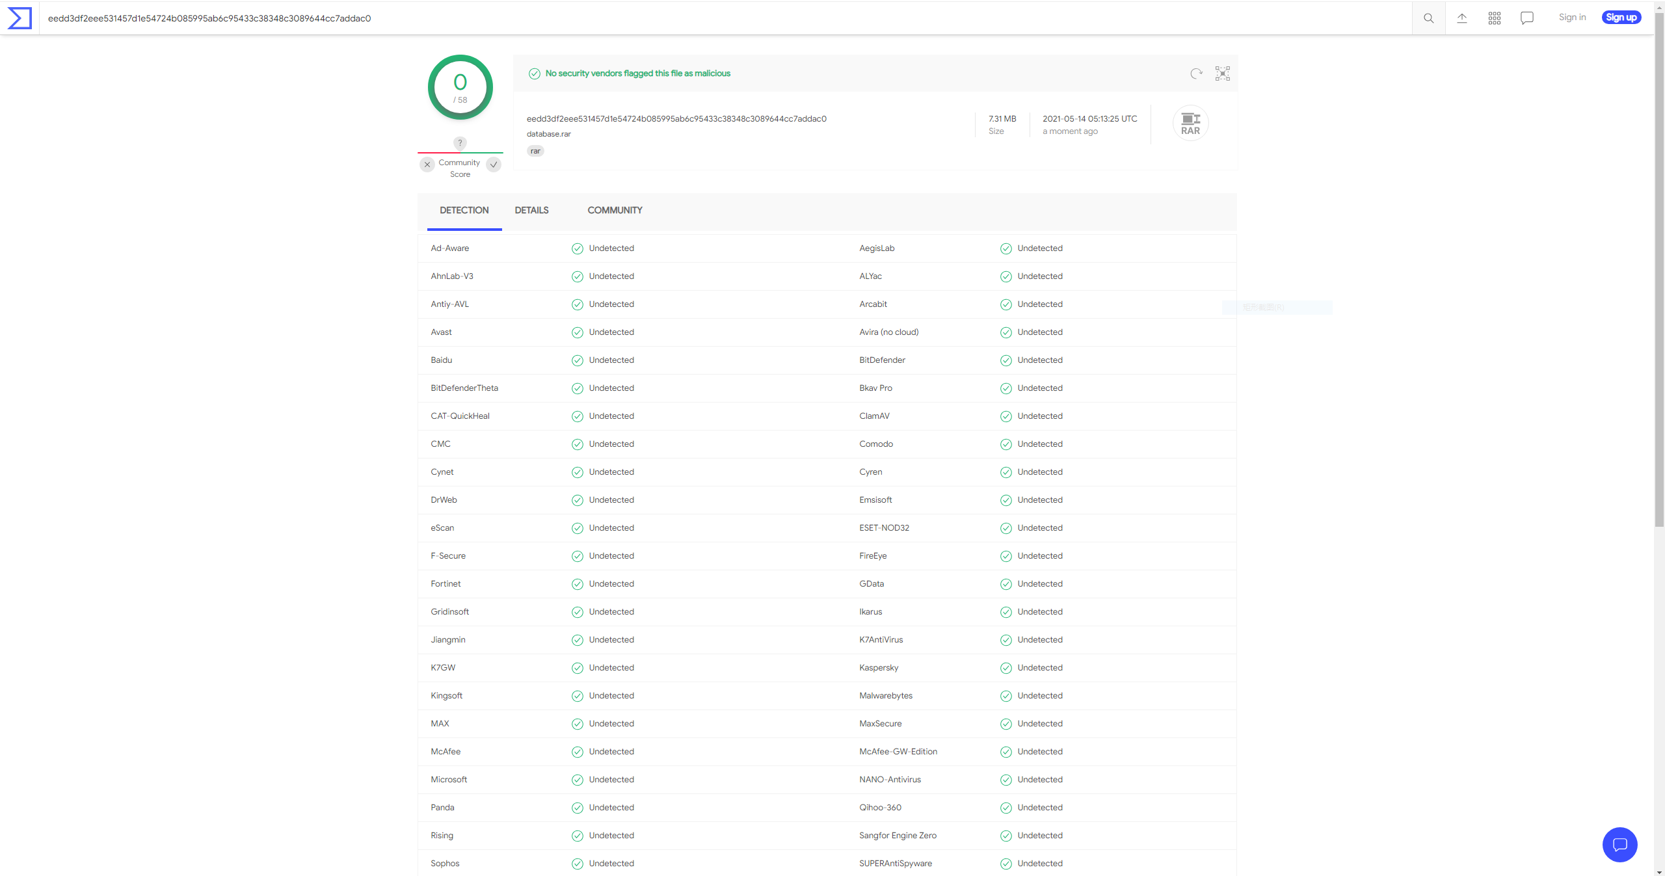This screenshot has width=1665, height=876.
Task: Select the ESET-NOD32 vendor name
Action: [884, 528]
